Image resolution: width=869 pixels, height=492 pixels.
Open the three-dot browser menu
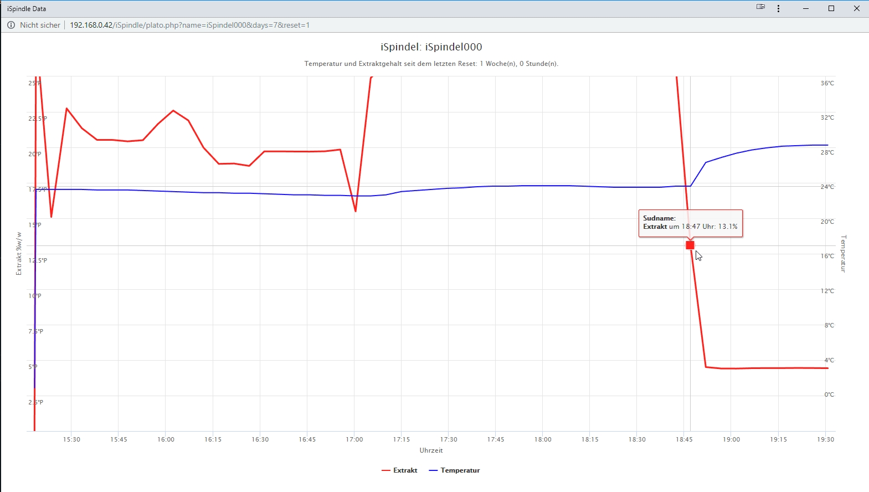(778, 8)
